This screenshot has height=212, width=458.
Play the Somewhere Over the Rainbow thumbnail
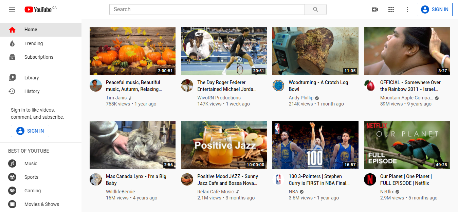[x=407, y=51]
